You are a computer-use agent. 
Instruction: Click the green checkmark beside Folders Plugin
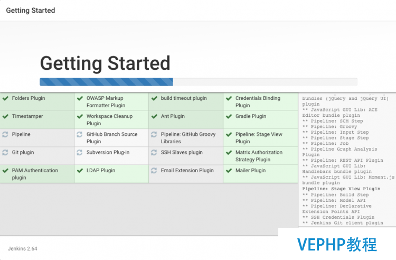pyautogui.click(x=6, y=98)
